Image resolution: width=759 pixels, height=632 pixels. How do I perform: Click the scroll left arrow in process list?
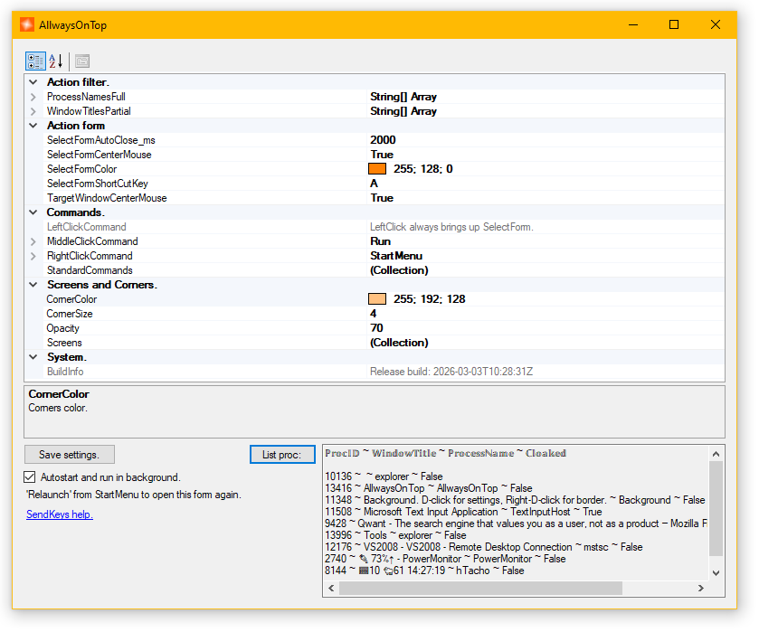coord(332,590)
